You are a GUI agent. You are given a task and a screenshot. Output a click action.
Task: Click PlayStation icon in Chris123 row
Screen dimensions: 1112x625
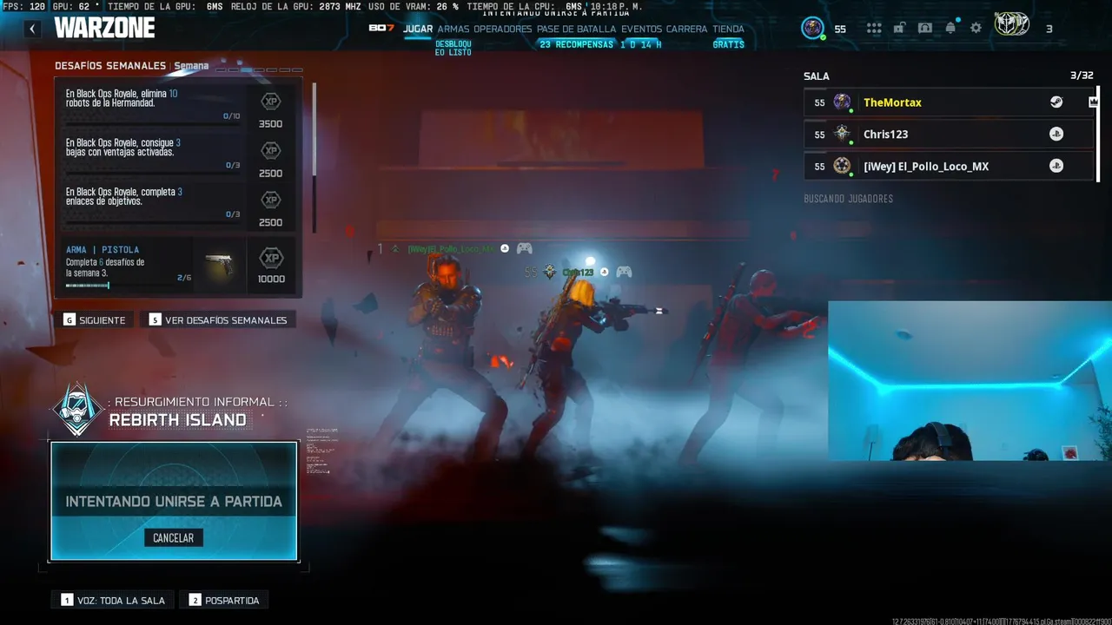(x=1056, y=135)
